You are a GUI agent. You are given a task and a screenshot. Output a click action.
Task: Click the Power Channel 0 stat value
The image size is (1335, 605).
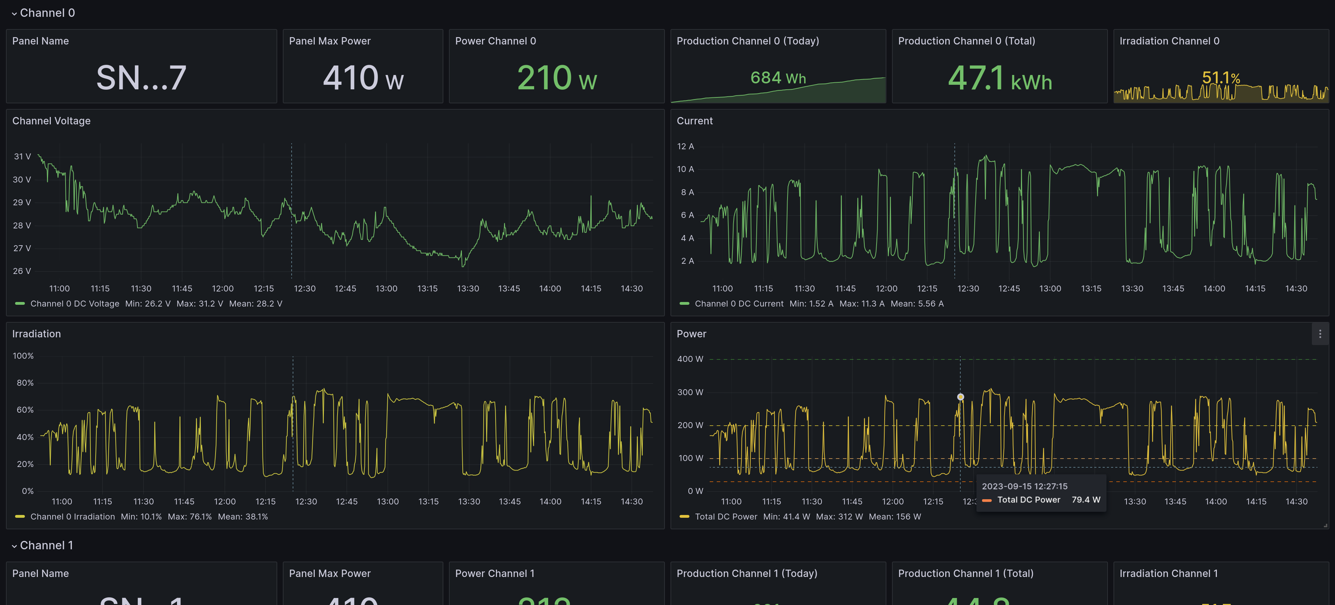click(557, 78)
